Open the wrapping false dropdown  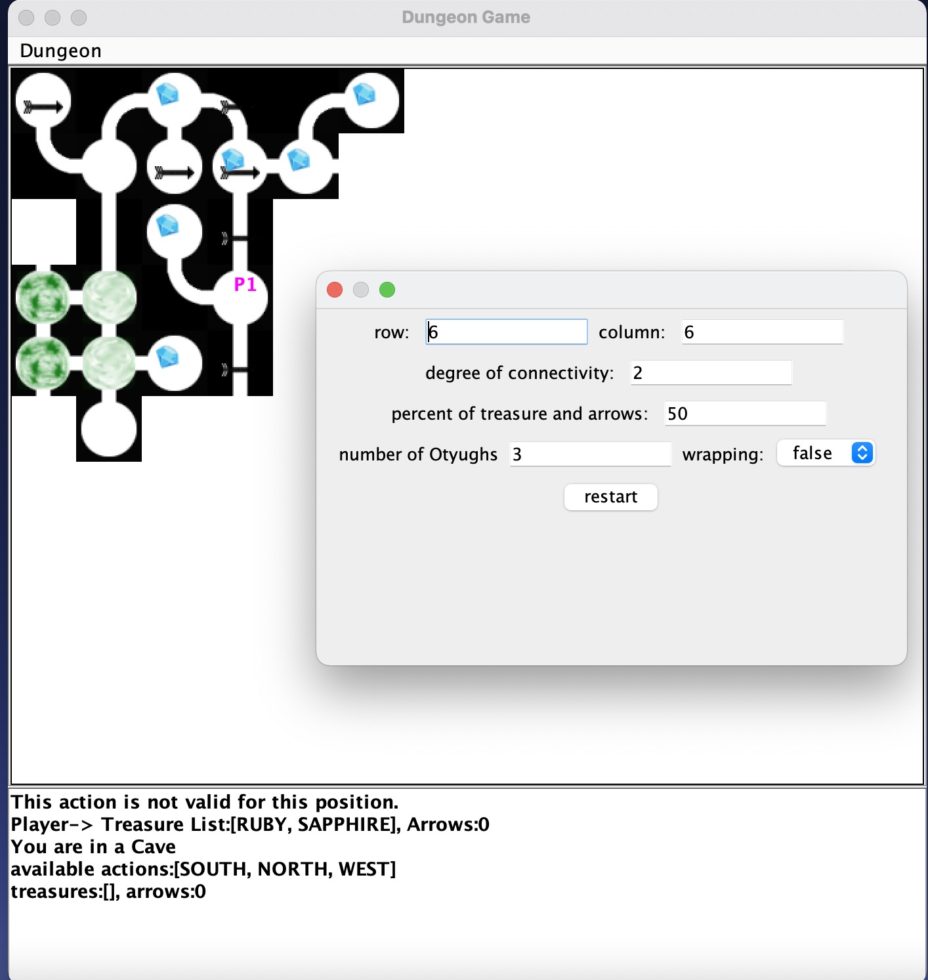pyautogui.click(x=826, y=453)
